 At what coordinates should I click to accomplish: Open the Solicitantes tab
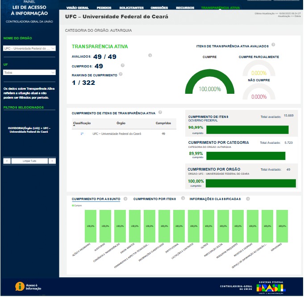click(131, 8)
